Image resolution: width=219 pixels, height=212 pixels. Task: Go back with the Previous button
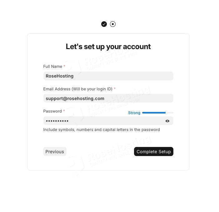[x=55, y=152]
